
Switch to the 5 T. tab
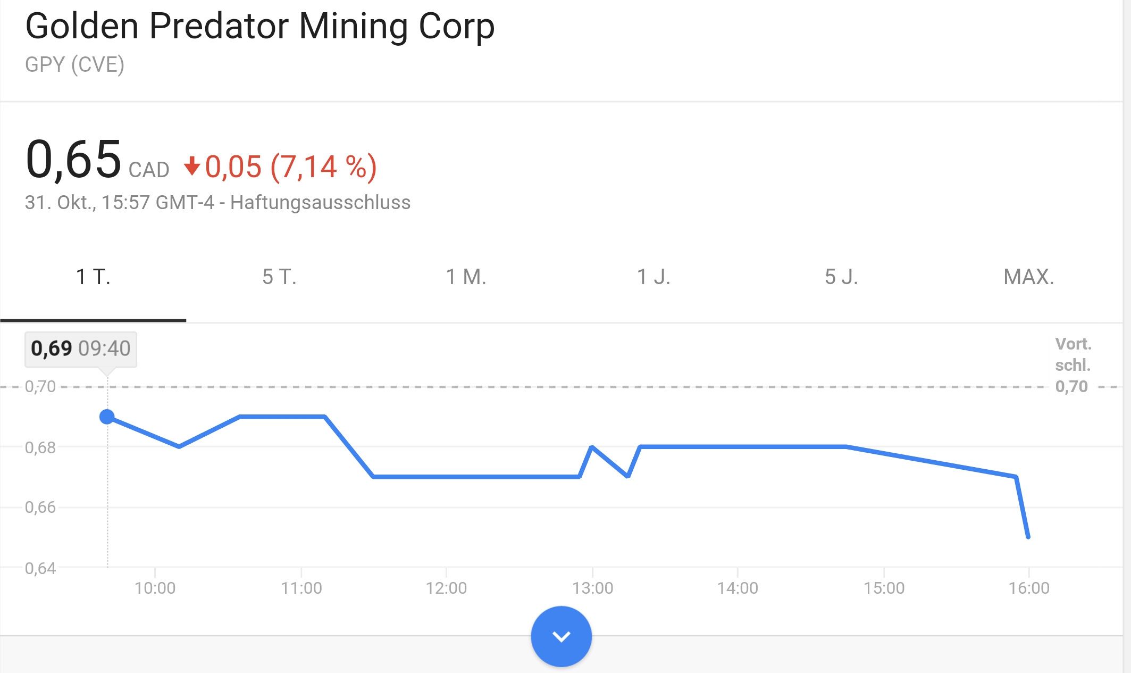pyautogui.click(x=279, y=277)
